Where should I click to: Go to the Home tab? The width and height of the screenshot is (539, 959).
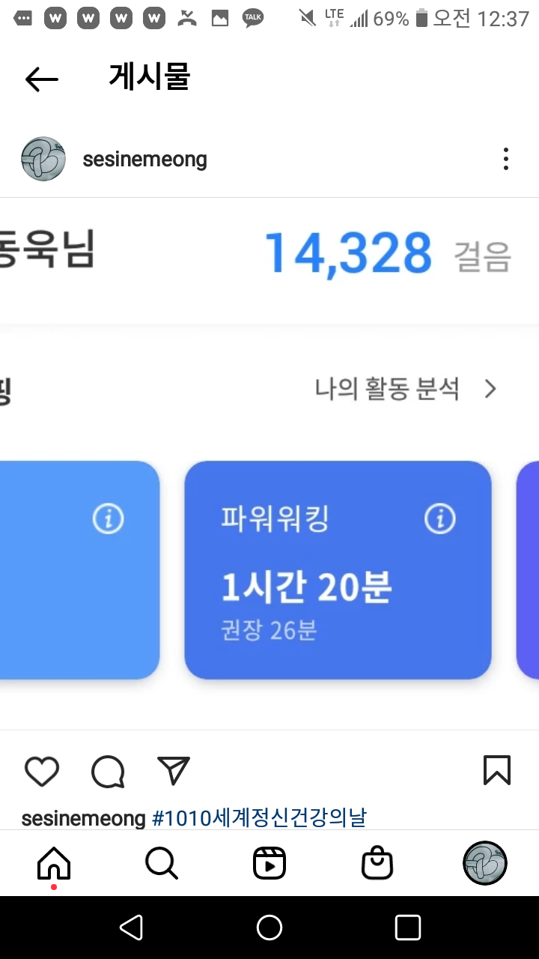54,864
